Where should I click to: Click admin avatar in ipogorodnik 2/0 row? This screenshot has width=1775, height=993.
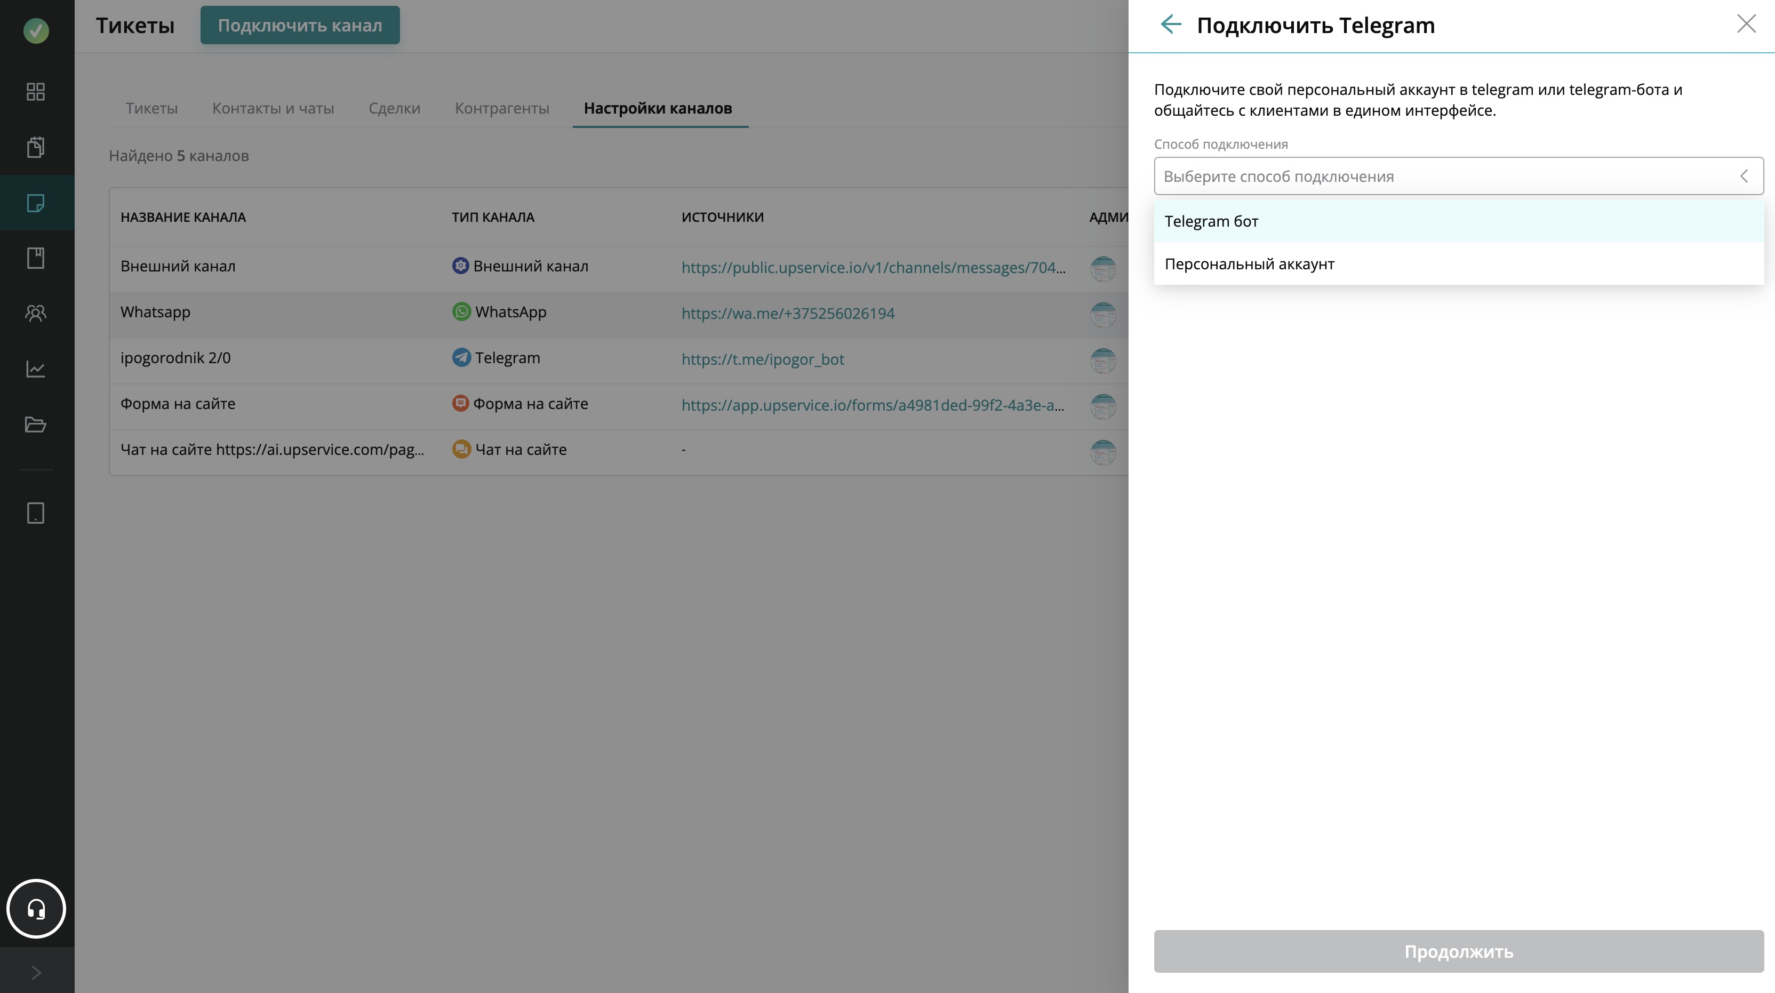[x=1103, y=361]
